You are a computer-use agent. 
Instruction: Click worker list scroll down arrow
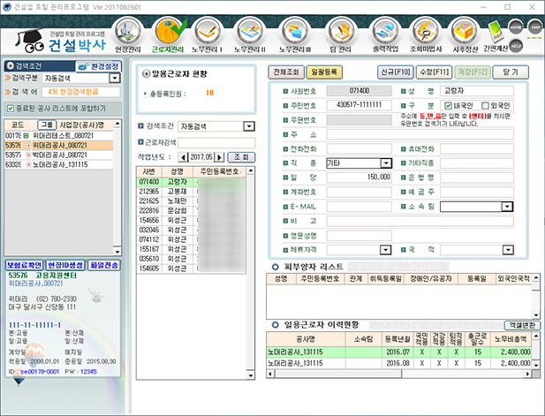tap(250, 375)
